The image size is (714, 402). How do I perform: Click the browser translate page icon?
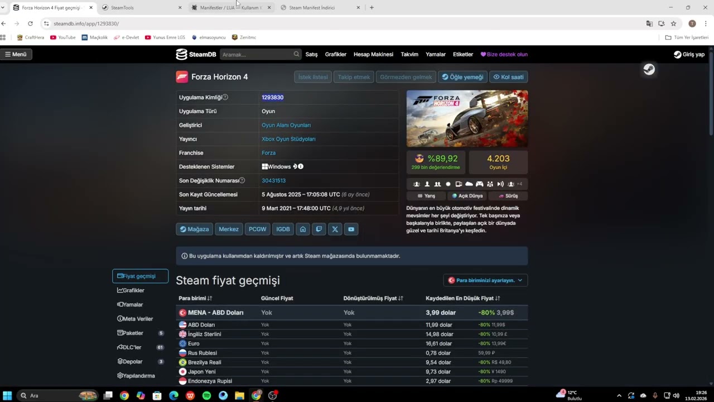[x=649, y=23]
